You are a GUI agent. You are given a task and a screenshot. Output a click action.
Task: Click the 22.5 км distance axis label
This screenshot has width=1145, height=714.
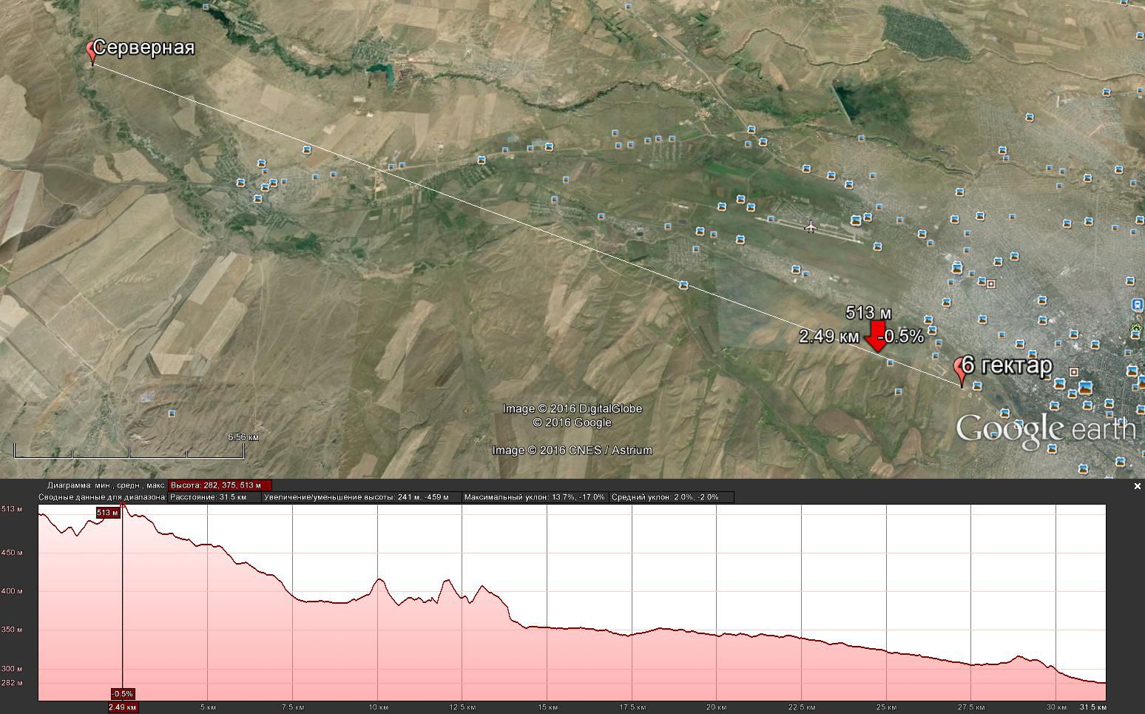(802, 707)
